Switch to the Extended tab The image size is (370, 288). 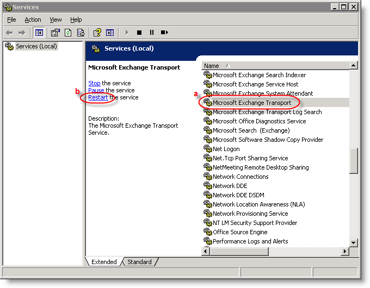coord(104,262)
